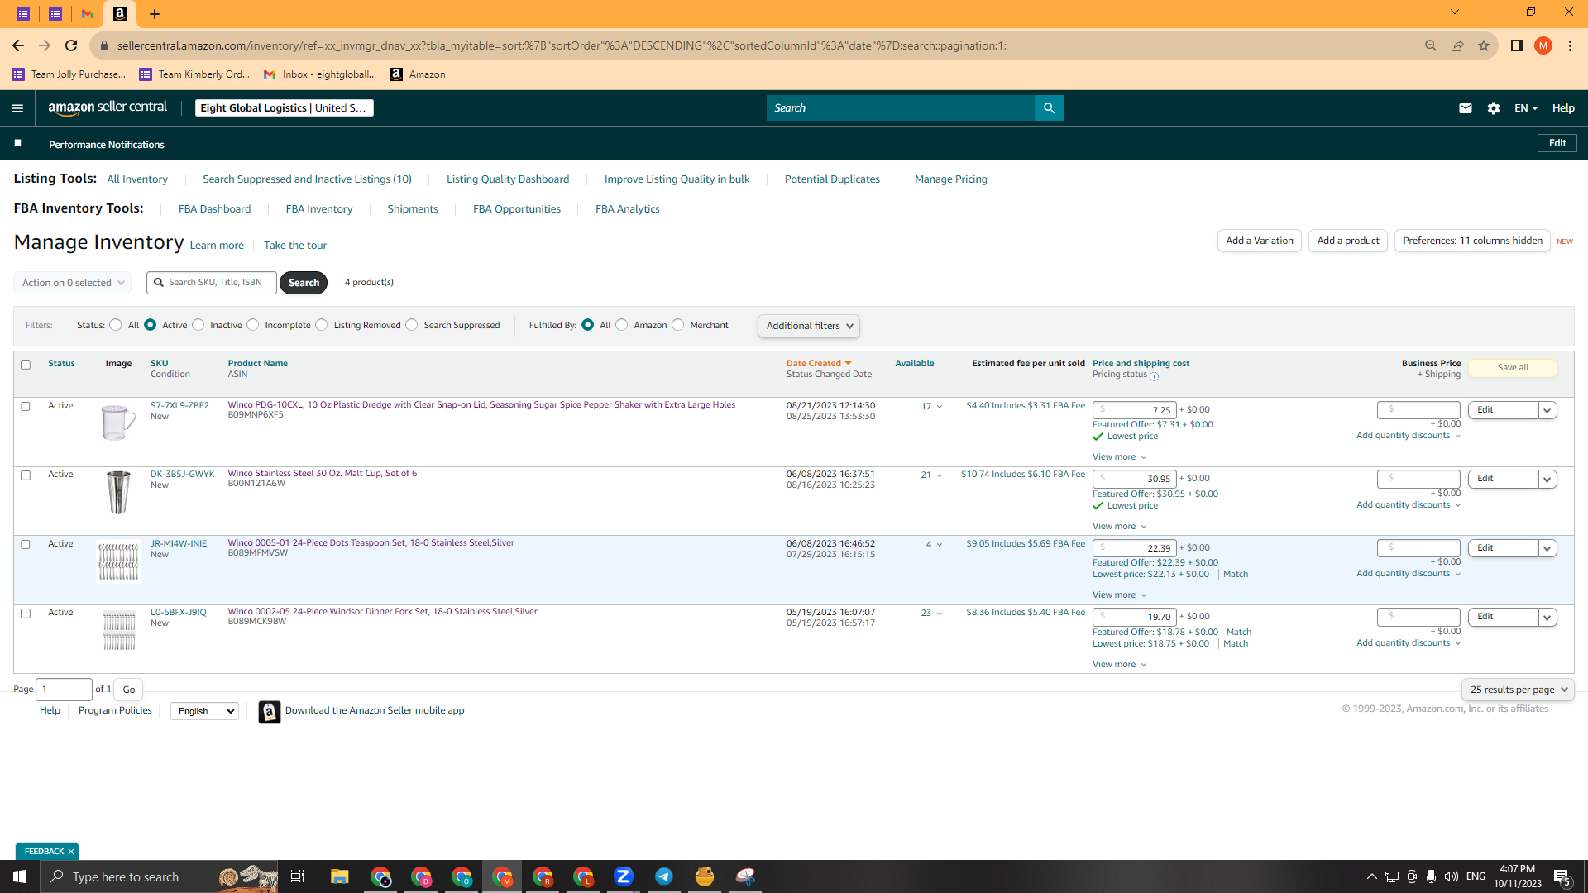Viewport: 1588px width, 893px height.
Task: Expand available quantity chevron for Dinner Fork row
Action: 940,614
